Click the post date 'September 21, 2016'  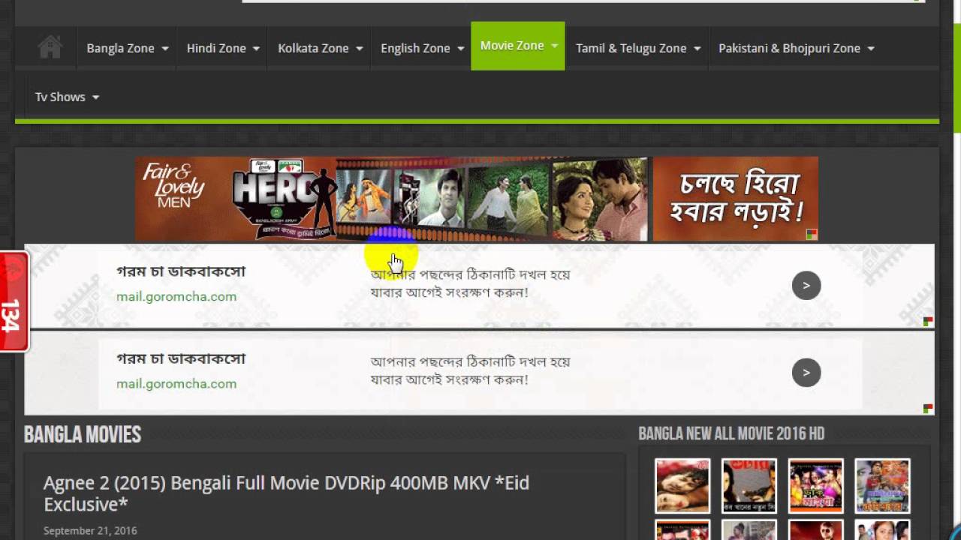90,531
